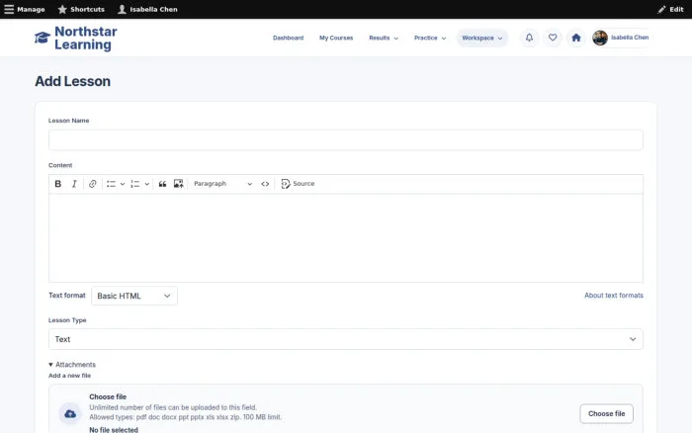The width and height of the screenshot is (692, 433).
Task: Click the Edit pencil in the top bar
Action: (x=670, y=9)
